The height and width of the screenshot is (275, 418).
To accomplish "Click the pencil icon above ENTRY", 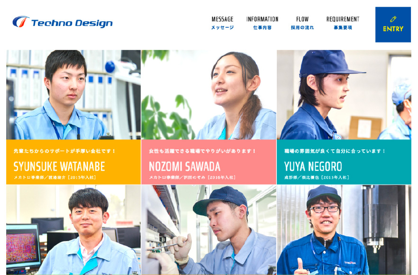I will 393,19.
